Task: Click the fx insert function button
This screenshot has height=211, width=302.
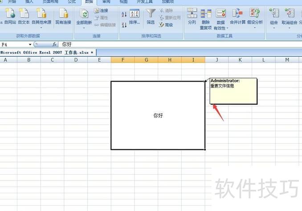Action: pos(54,44)
